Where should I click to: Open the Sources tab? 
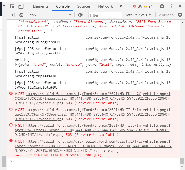[x=84, y=6]
